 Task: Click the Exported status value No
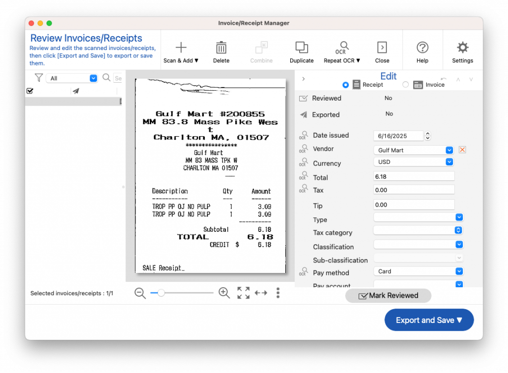tap(389, 114)
